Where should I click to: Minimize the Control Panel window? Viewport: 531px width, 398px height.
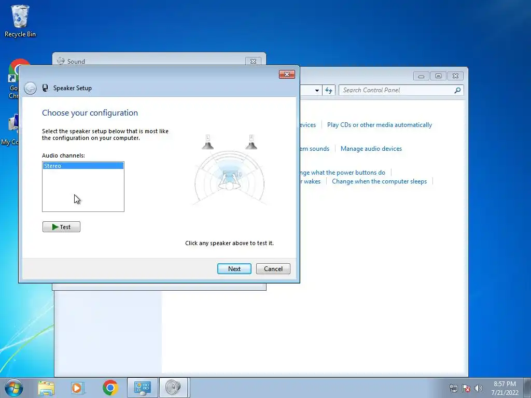tap(421, 76)
